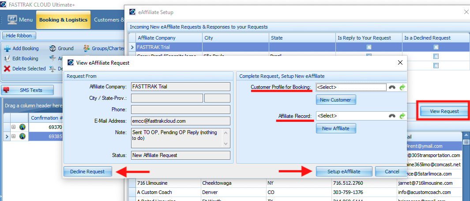Click green arrow beside Affiliate Record field
This screenshot has width=470, height=201.
[402, 116]
